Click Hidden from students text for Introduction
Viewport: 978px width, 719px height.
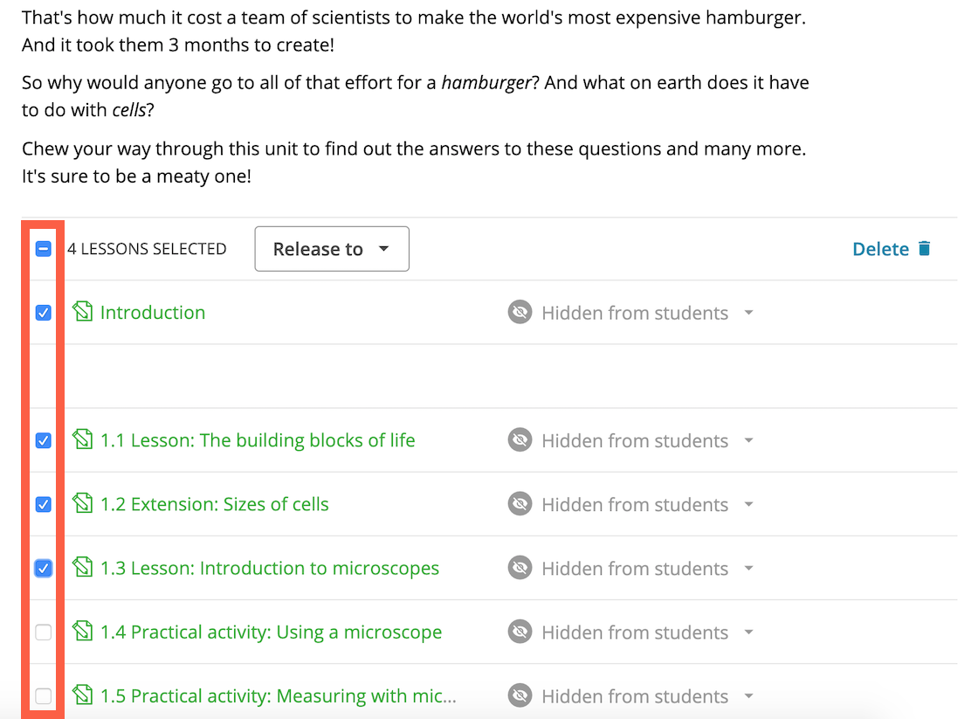[x=634, y=313]
